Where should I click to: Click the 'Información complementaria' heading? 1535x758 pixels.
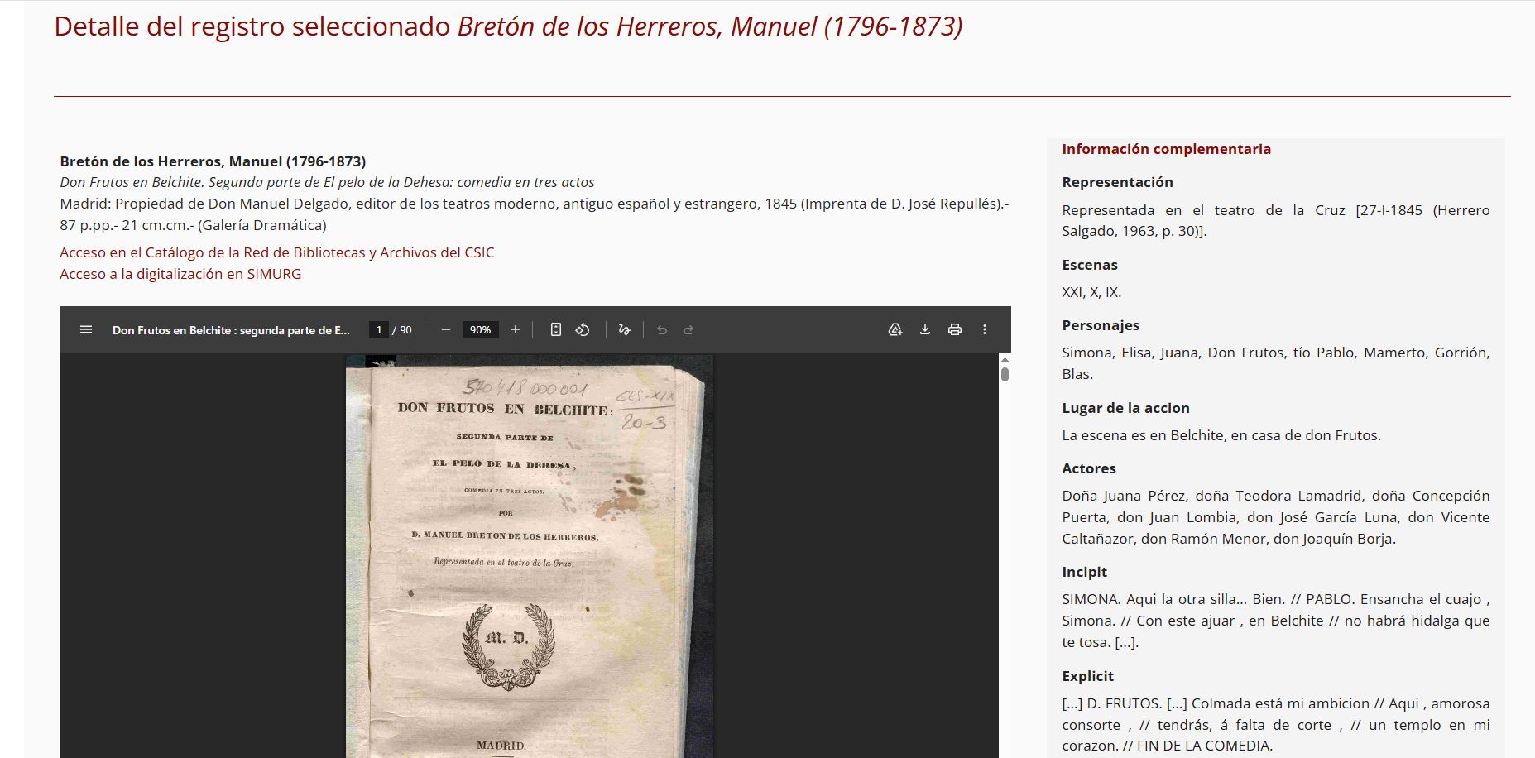(1166, 149)
